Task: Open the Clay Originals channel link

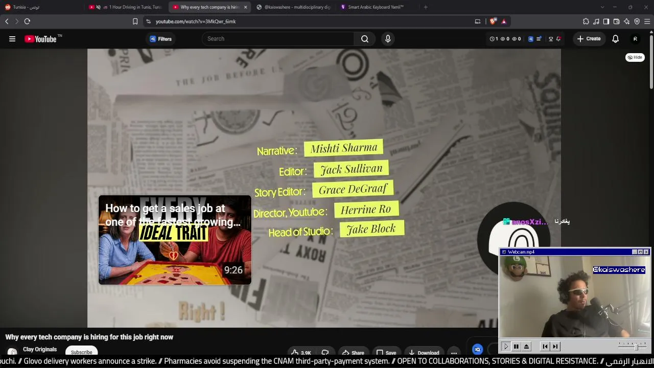Action: pos(40,350)
